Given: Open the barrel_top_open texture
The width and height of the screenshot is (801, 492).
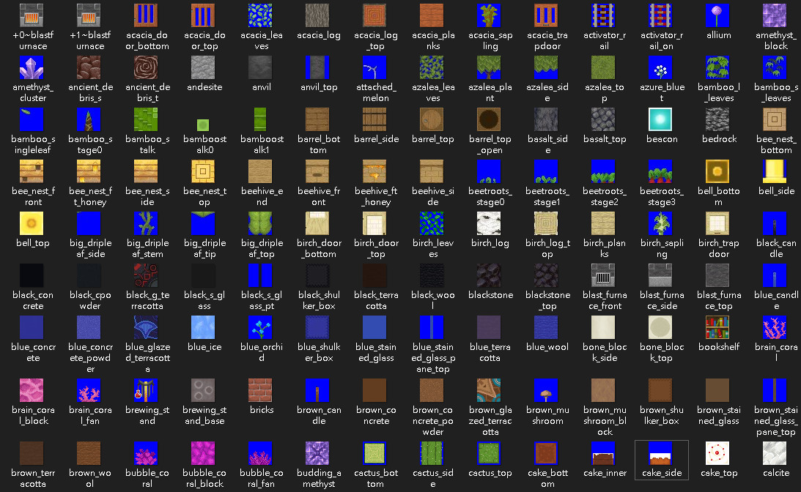Looking at the screenshot, I should 490,119.
